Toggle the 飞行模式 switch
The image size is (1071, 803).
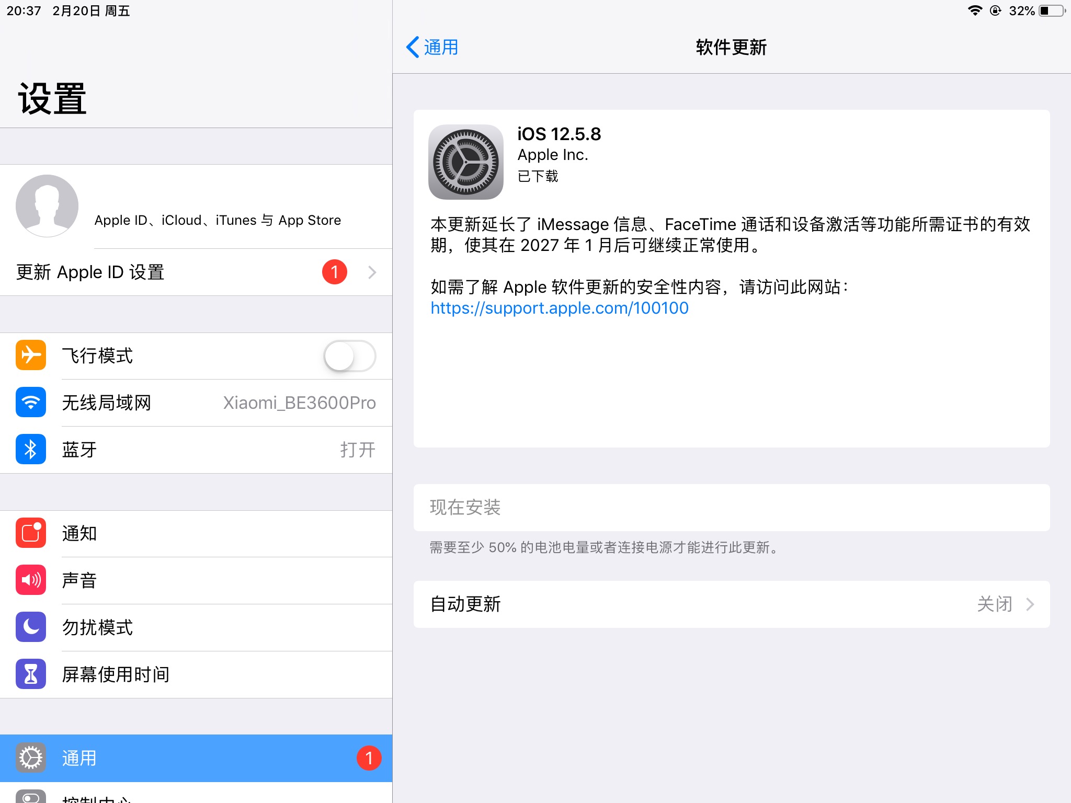[x=349, y=357]
